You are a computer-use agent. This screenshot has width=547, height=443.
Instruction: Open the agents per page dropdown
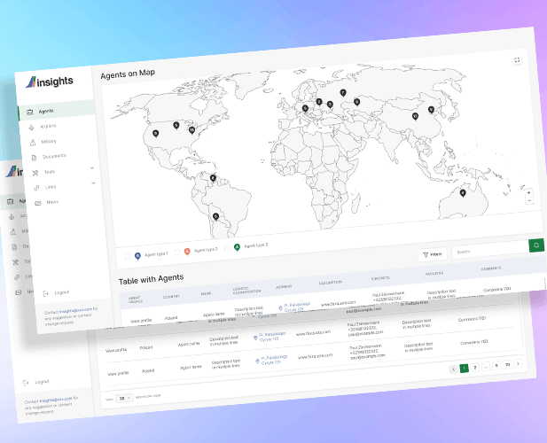[x=124, y=398]
